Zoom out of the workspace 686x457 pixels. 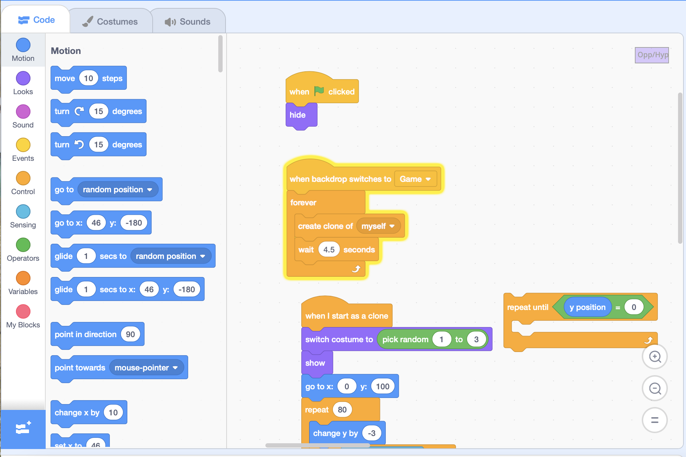pyautogui.click(x=655, y=389)
